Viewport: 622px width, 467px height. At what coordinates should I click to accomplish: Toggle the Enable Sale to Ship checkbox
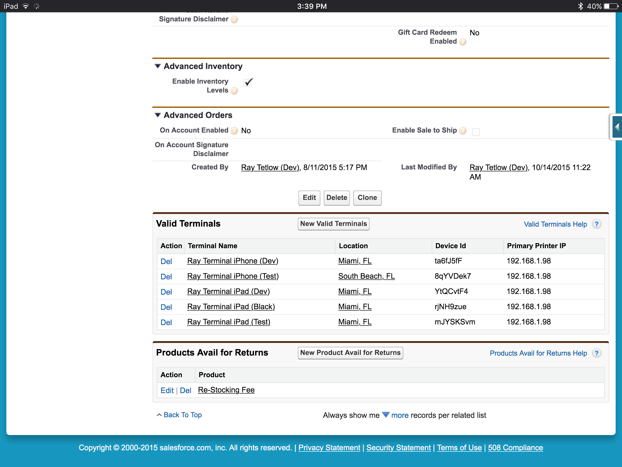(x=476, y=132)
